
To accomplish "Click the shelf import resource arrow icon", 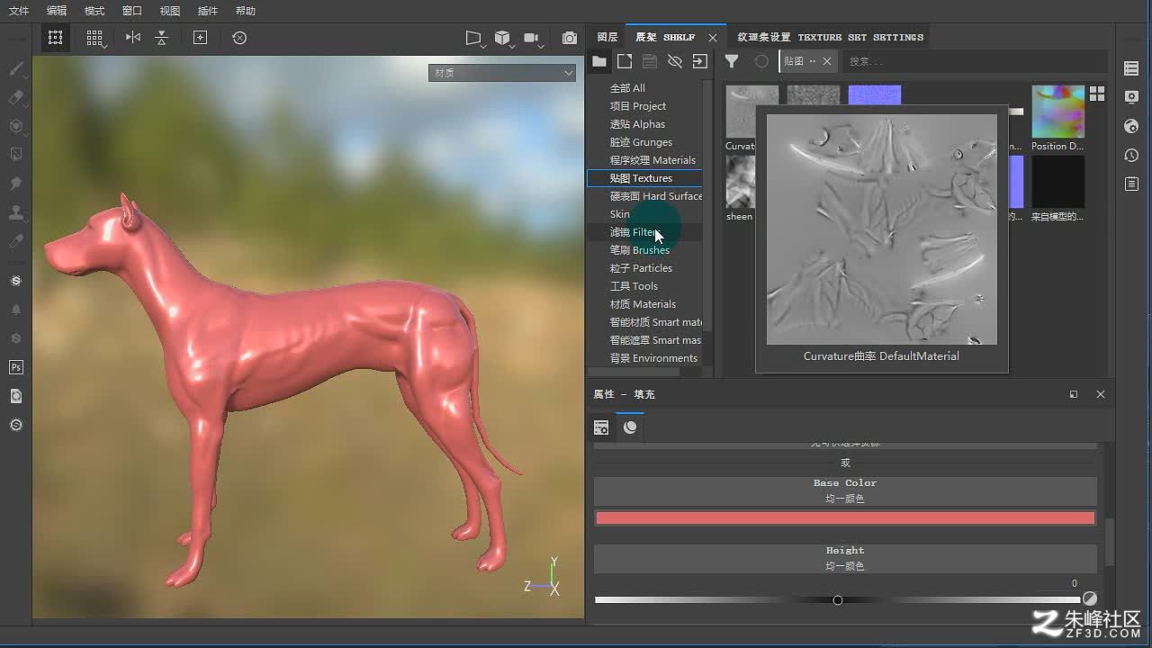I will pyautogui.click(x=700, y=61).
